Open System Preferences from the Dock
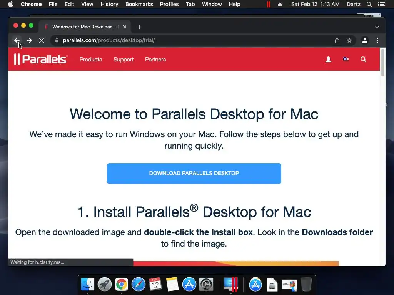The width and height of the screenshot is (394, 295). 206,285
